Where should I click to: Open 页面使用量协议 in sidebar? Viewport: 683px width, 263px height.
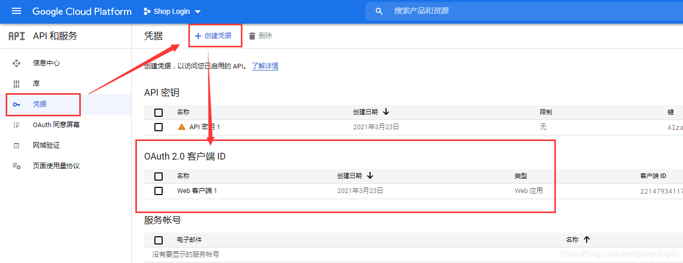point(56,166)
